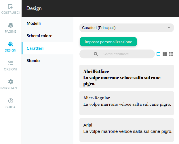Click the dropdown arrow for font category
The image size is (179, 144).
click(169, 28)
